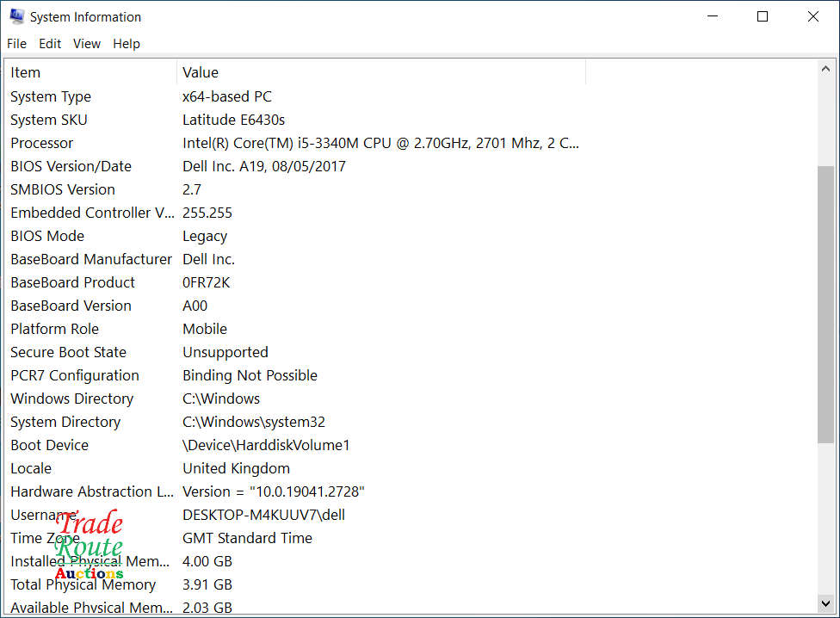Select the System SKU row
The image size is (840, 618).
pyautogui.click(x=49, y=120)
